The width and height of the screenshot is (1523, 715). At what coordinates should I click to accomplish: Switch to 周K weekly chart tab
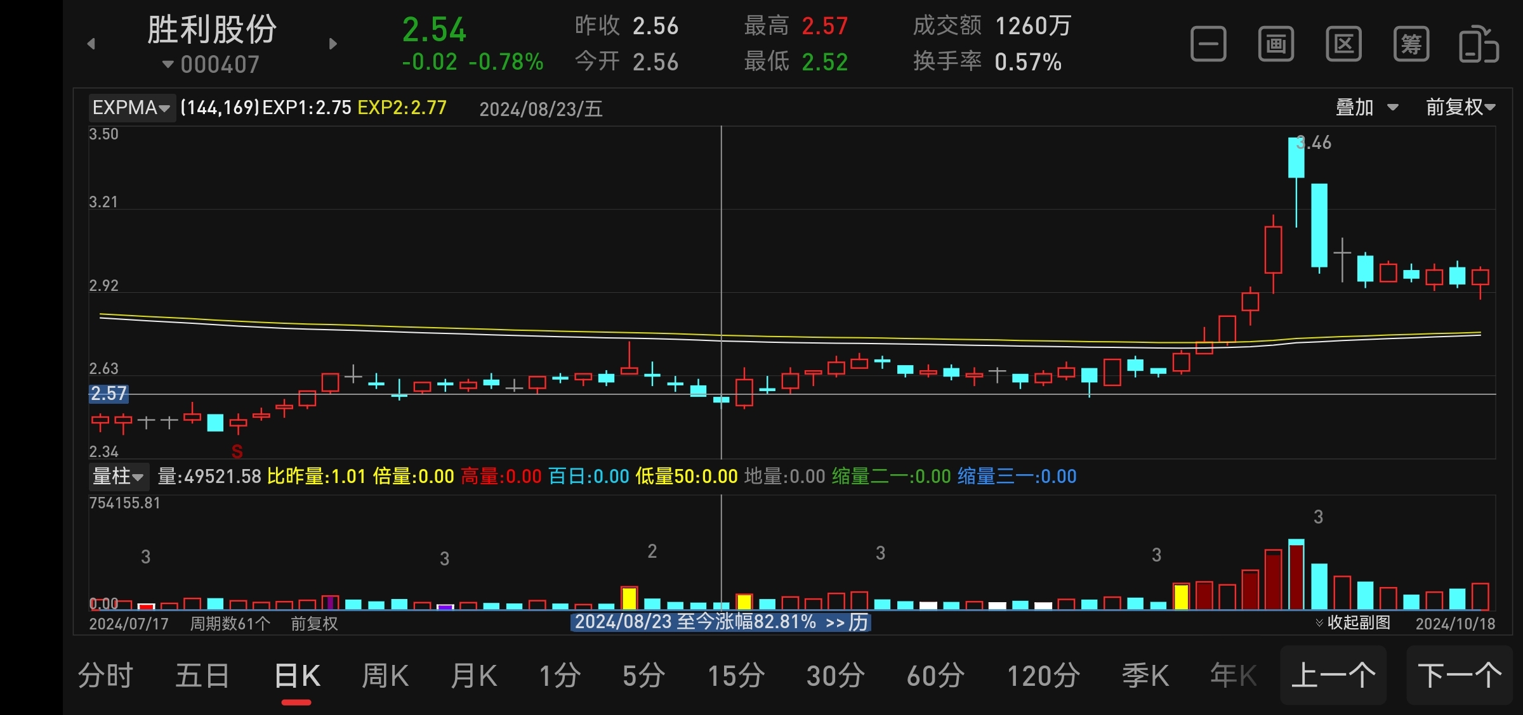tap(385, 676)
